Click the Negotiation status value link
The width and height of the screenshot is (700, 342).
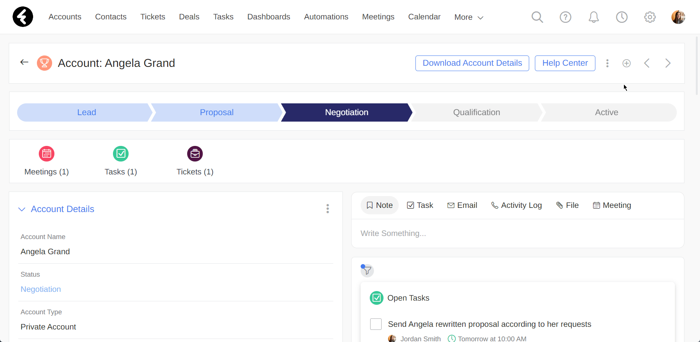coord(41,289)
